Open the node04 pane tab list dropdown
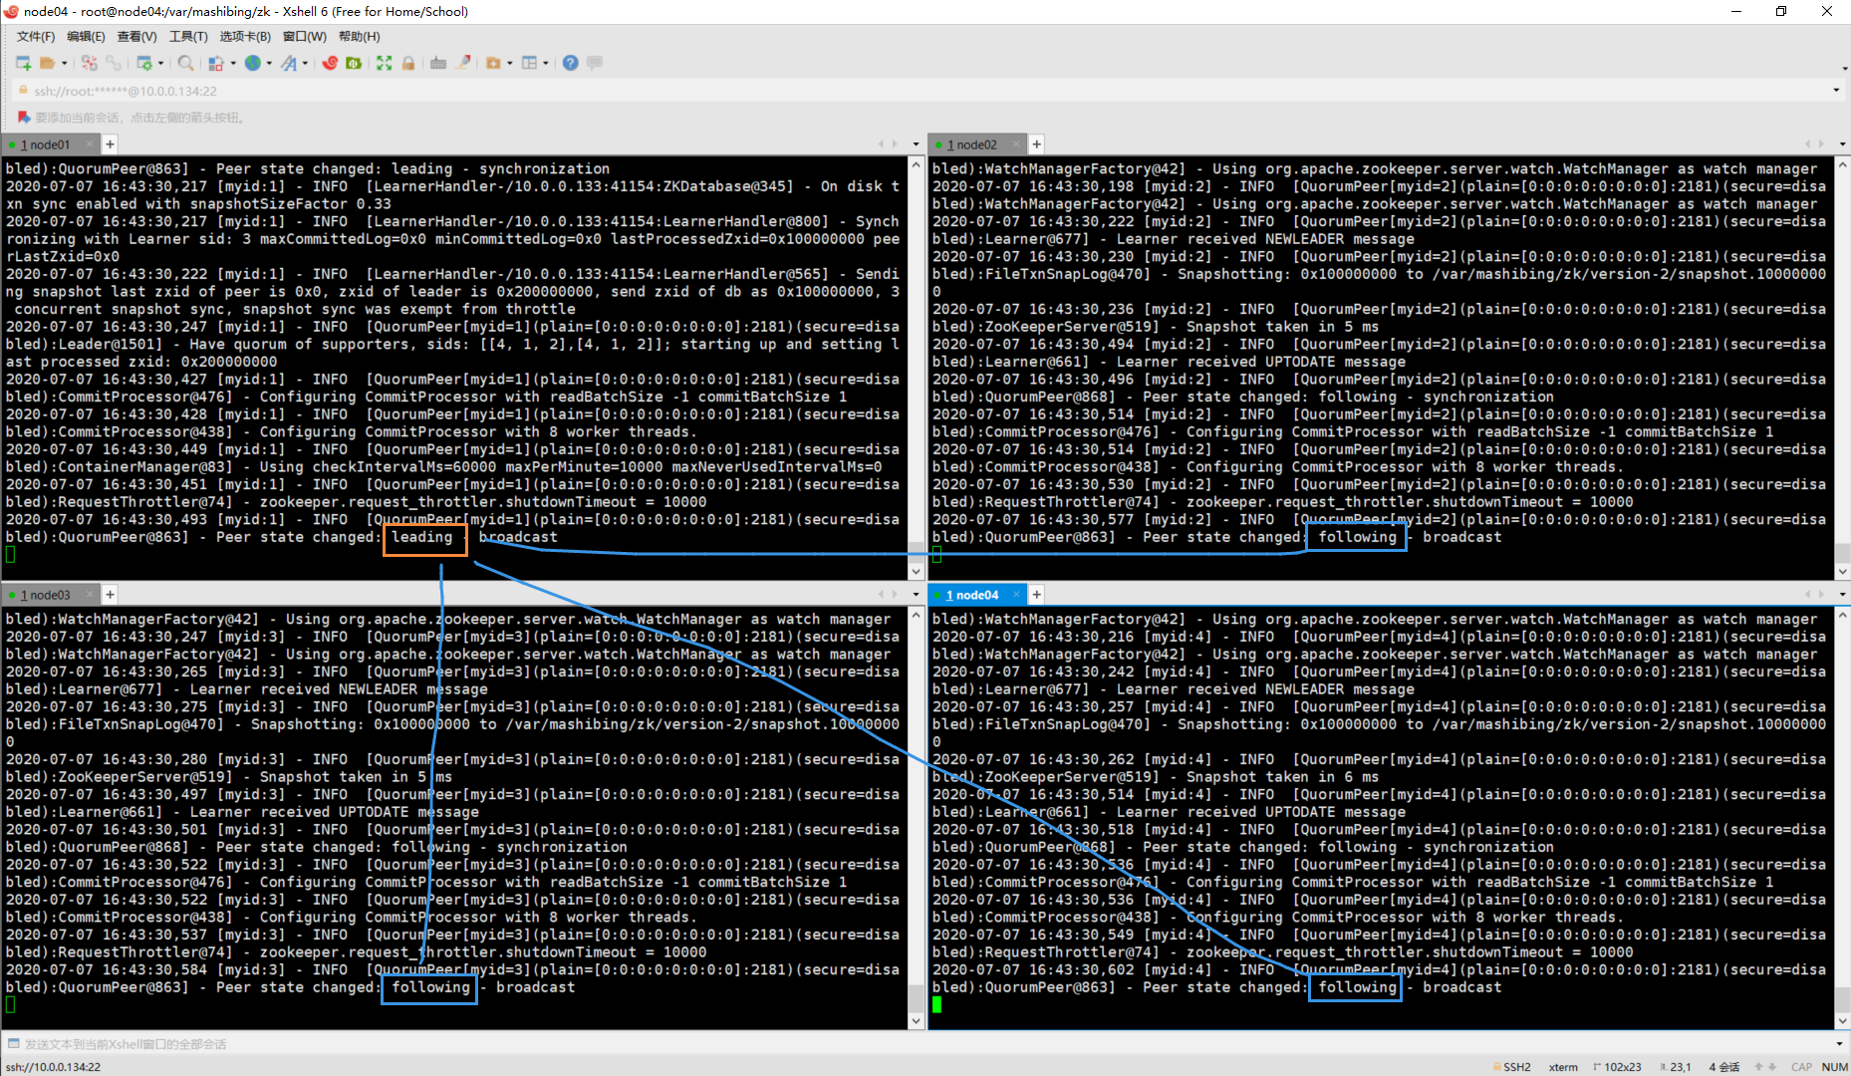Viewport: 1851px width, 1076px height. coord(1842,595)
